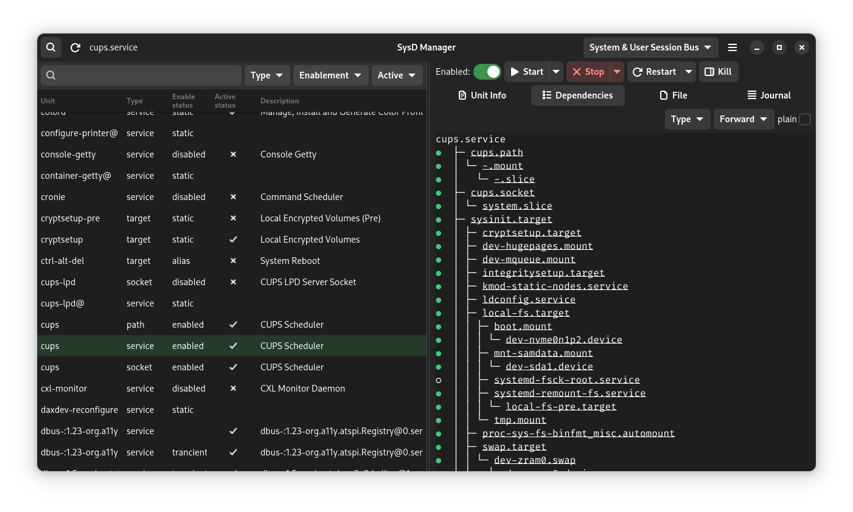The height and width of the screenshot is (512, 853).
Task: Refresh the unit list with reload icon
Action: pos(75,47)
